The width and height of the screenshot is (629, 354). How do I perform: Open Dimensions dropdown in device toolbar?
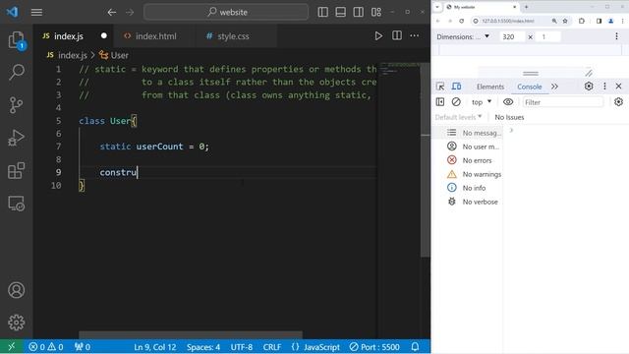[463, 36]
